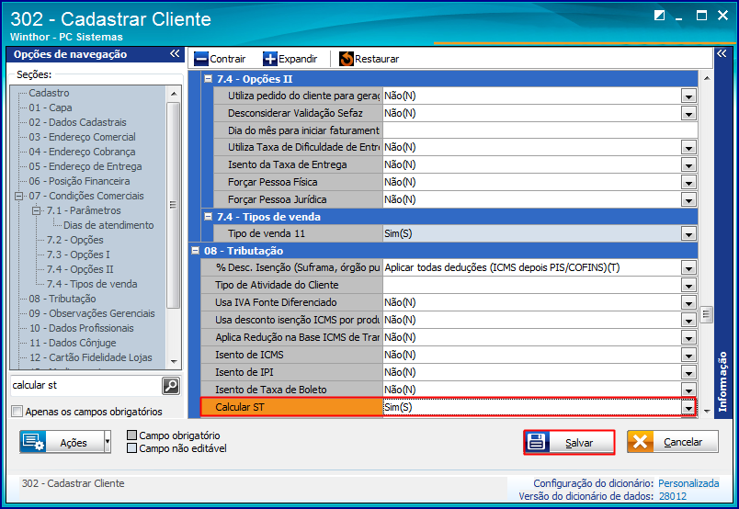Collapse the 7.4 - Opções II group
739x509 pixels.
point(208,79)
